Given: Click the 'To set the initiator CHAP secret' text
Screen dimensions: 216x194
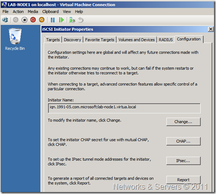Looking at the screenshot, I should pos(98,142).
